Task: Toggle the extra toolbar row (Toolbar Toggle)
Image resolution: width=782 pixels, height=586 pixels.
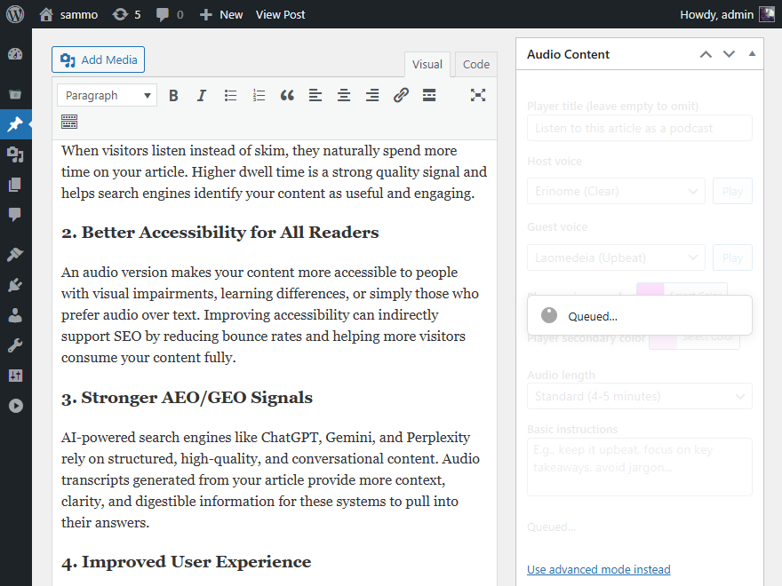Action: click(x=69, y=122)
